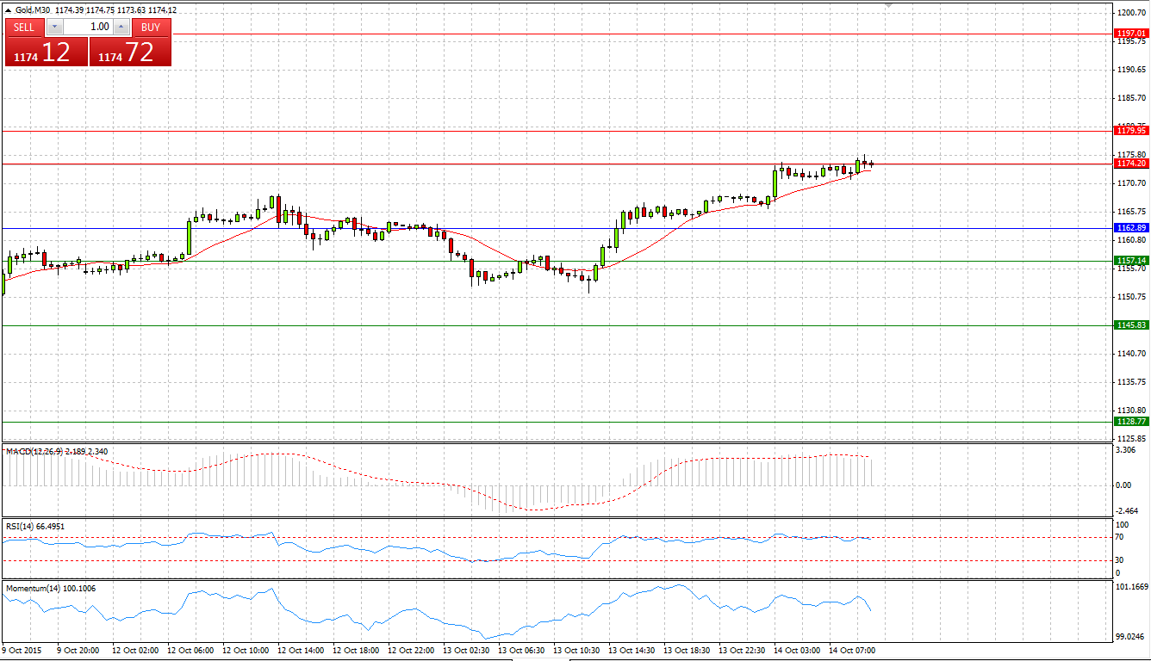Select the 1162.89 blue price level label

[x=1131, y=228]
